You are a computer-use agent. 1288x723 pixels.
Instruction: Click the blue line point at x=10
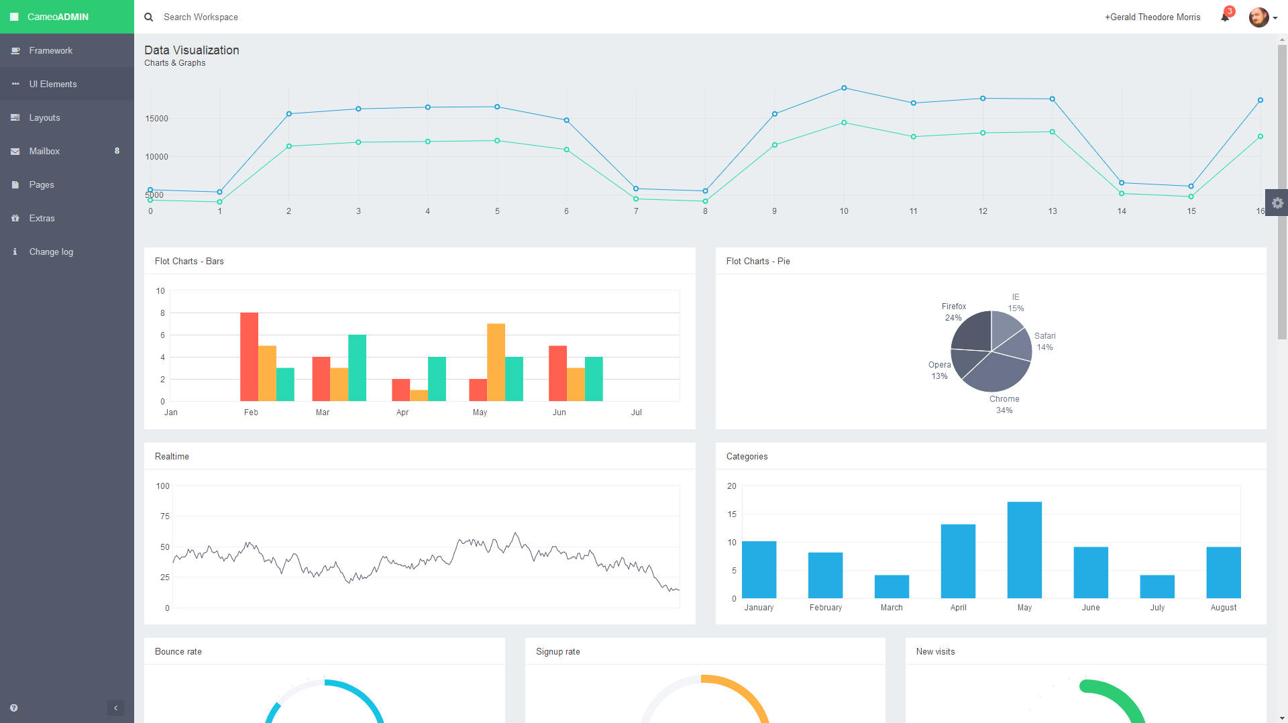[844, 88]
